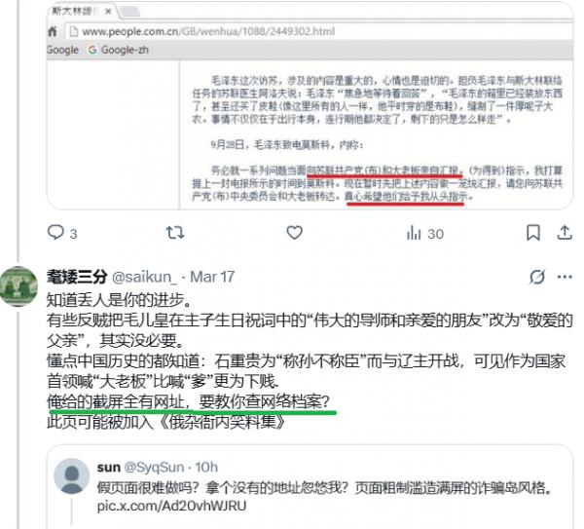Screen dimensions: 584x529
Task: Open the quoted tweet text from sun
Action: (x=324, y=487)
